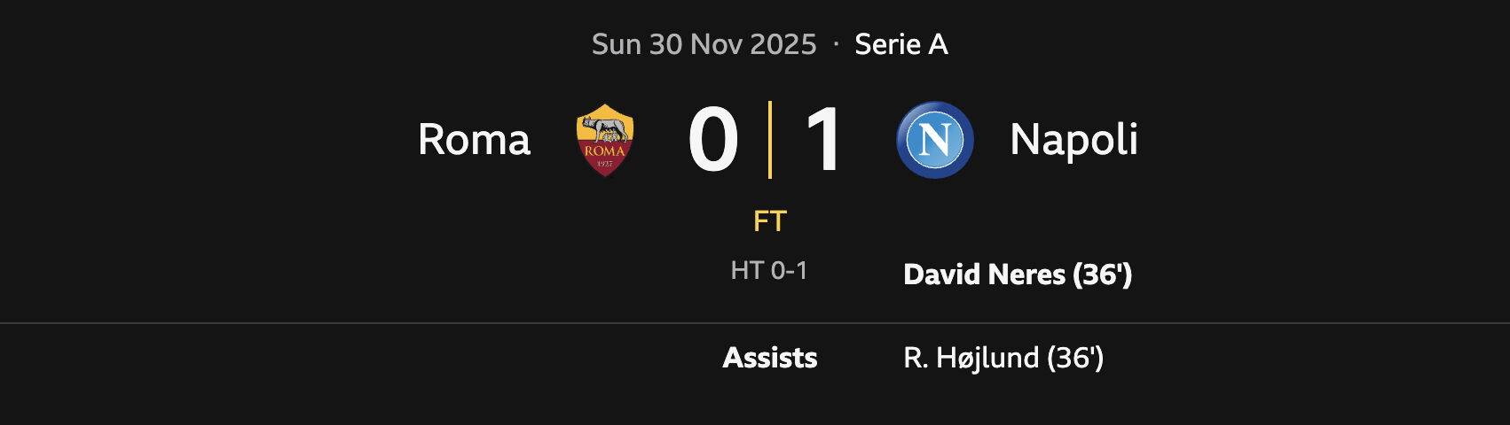Click the dot separator before Serie A
This screenshot has width=1510, height=425.
pos(836,44)
